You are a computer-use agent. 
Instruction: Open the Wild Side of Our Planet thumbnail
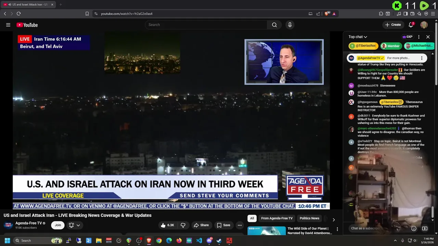click(267, 231)
